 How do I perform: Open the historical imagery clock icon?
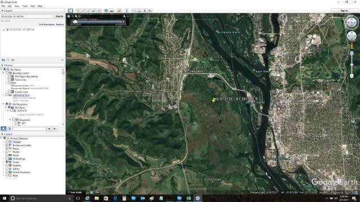[x=106, y=11]
